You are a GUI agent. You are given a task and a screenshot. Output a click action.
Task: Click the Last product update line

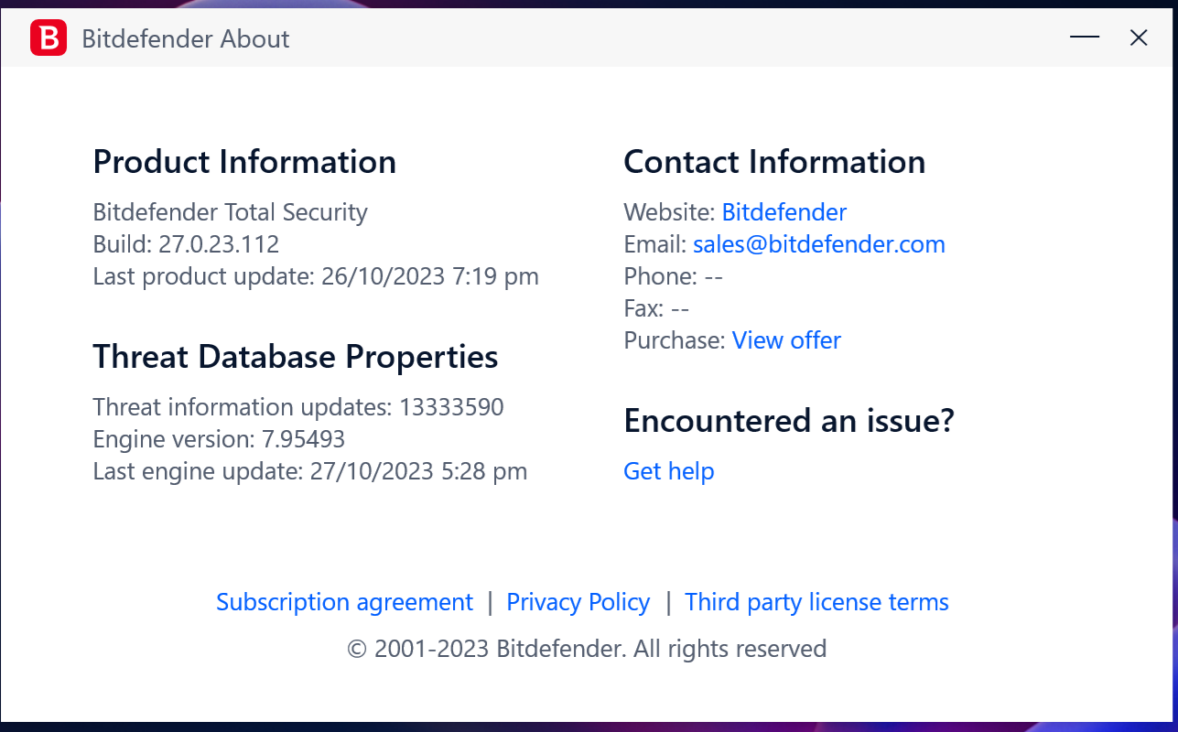[x=316, y=276]
